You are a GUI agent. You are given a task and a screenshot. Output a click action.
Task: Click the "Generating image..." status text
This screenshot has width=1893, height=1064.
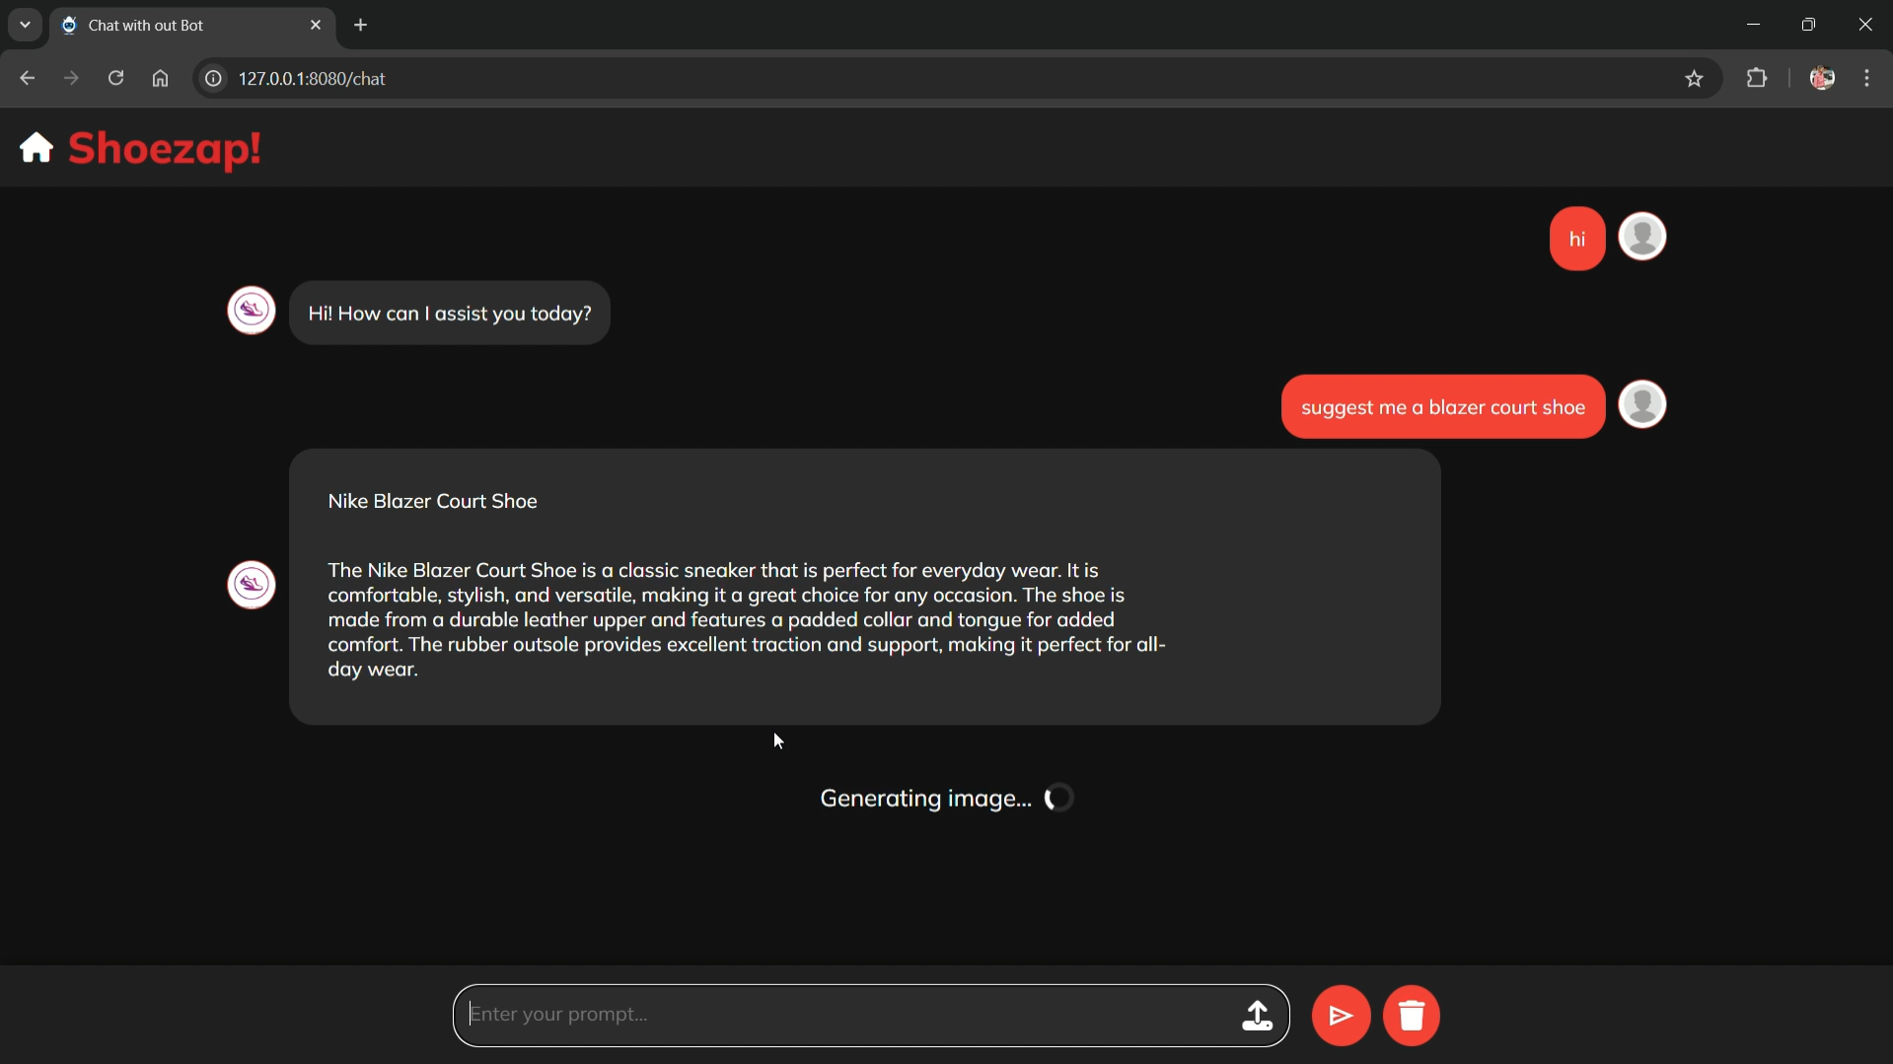(925, 799)
